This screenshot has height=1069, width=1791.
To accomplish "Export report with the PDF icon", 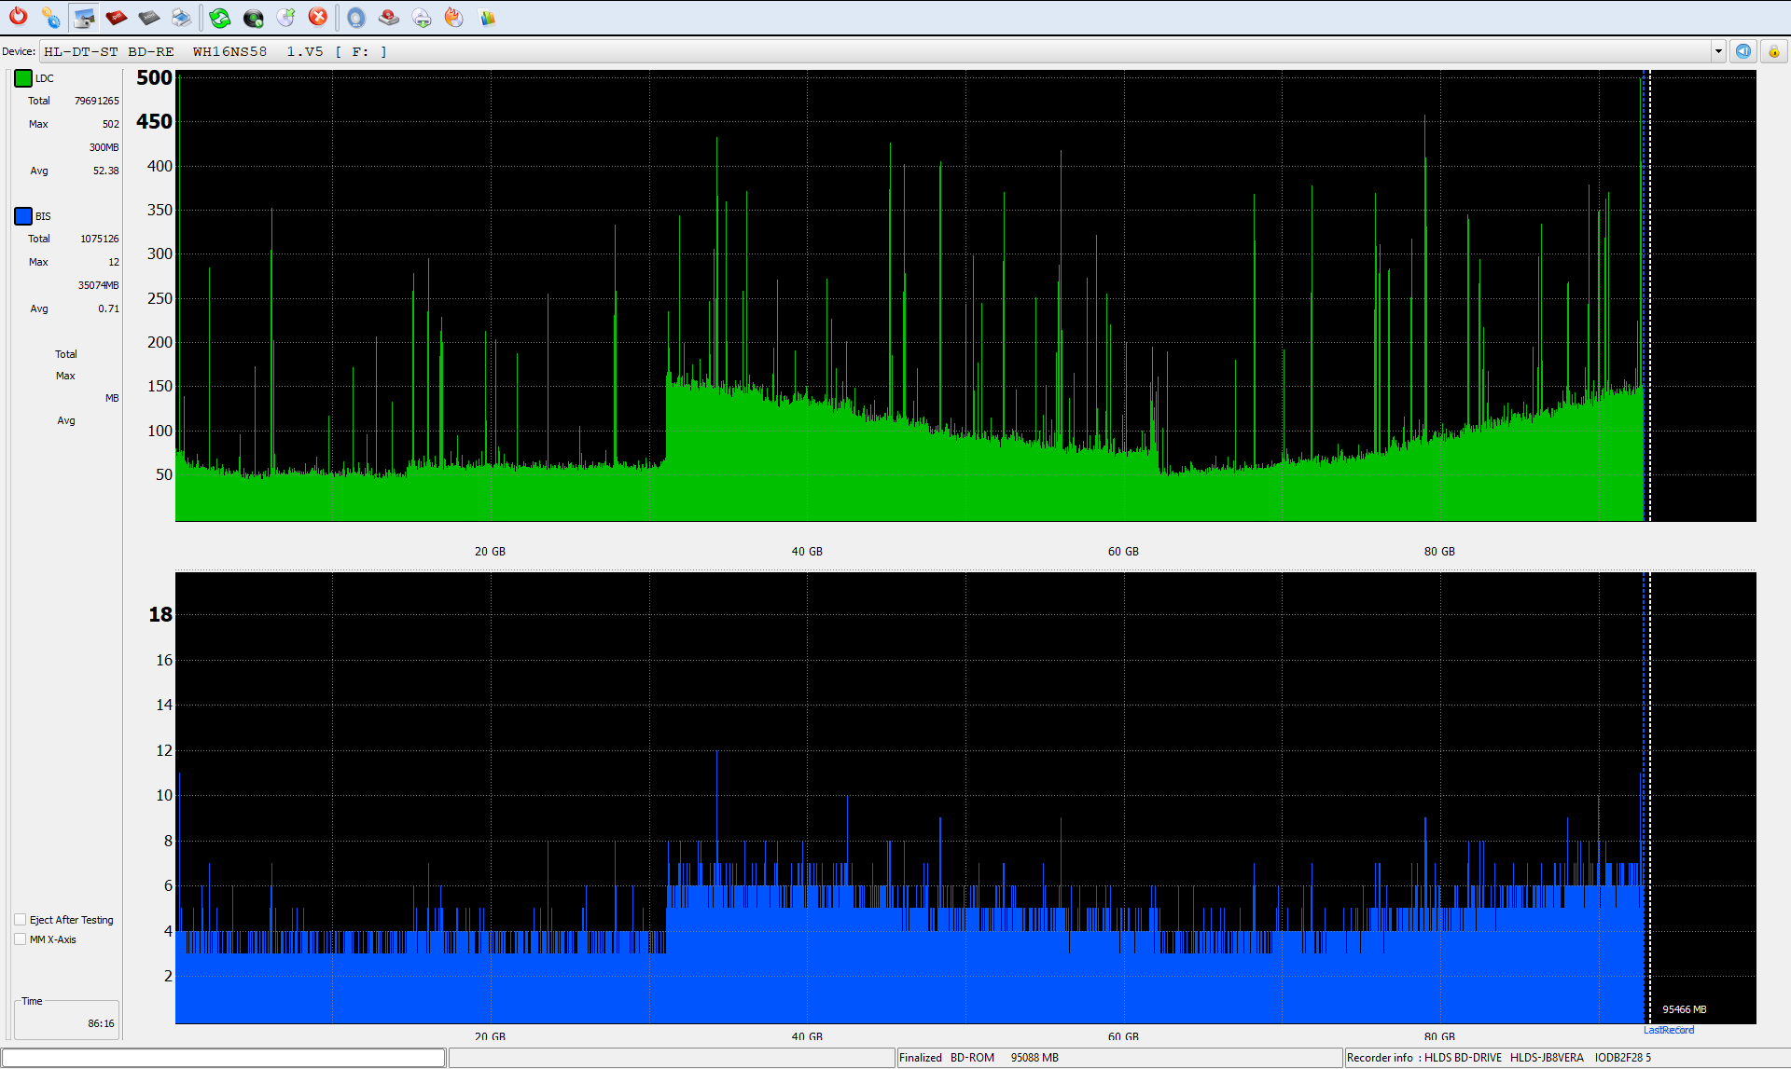I will point(117,17).
